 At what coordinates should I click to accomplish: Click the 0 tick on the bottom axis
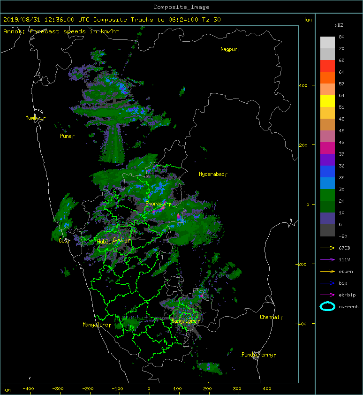149,389
